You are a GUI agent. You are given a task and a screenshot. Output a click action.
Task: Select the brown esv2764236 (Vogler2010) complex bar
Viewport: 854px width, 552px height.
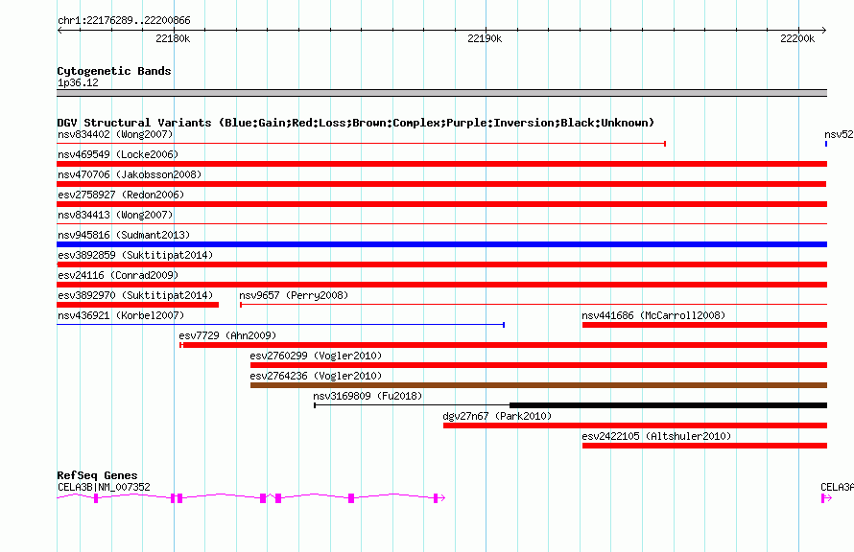538,385
